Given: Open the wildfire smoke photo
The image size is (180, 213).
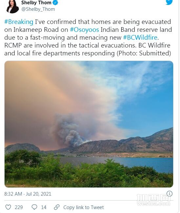Looking at the screenshot, I should pyautogui.click(x=89, y=124).
